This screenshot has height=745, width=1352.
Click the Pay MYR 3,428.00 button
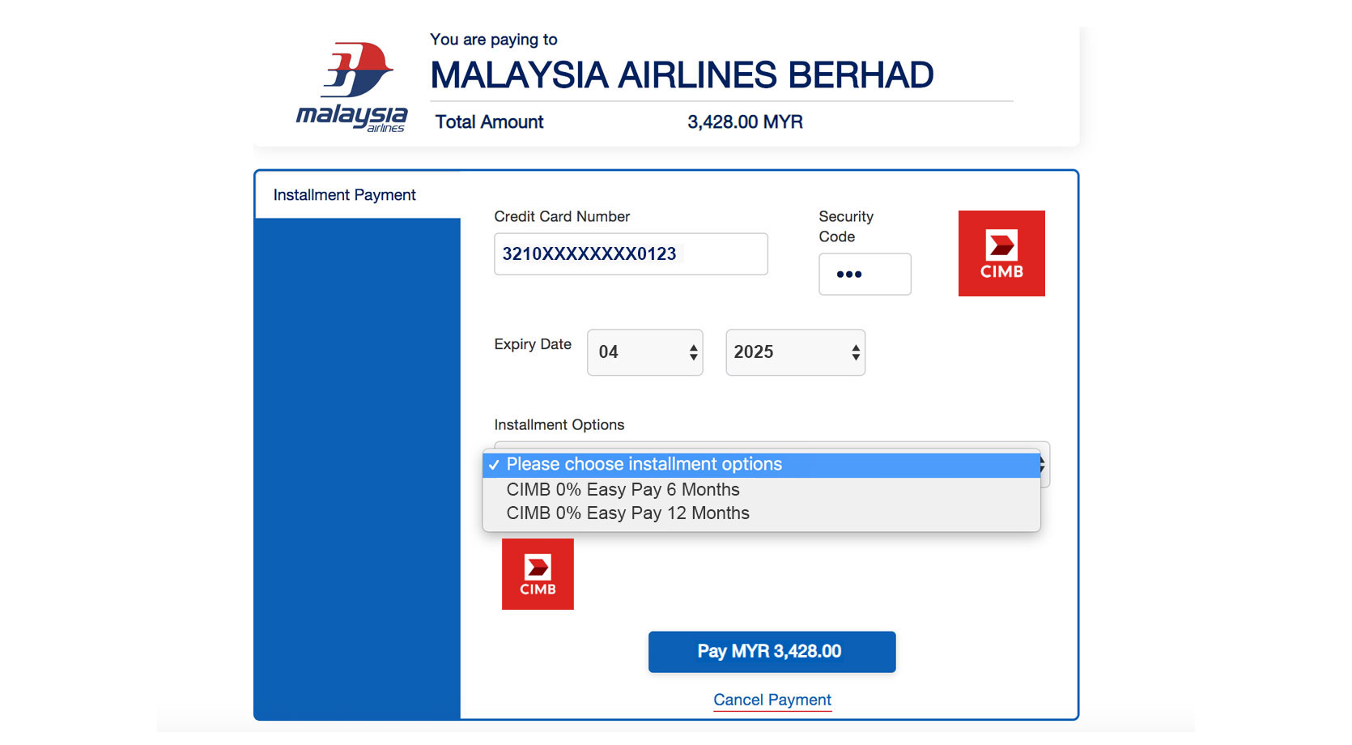(772, 652)
